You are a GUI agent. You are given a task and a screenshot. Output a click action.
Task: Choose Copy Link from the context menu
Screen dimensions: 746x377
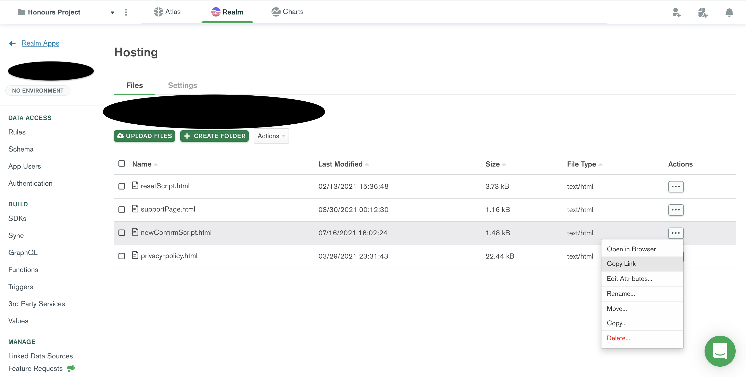(x=621, y=263)
